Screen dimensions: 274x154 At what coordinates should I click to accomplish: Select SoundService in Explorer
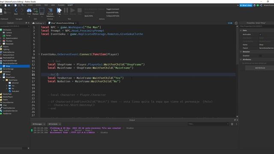point(8,103)
